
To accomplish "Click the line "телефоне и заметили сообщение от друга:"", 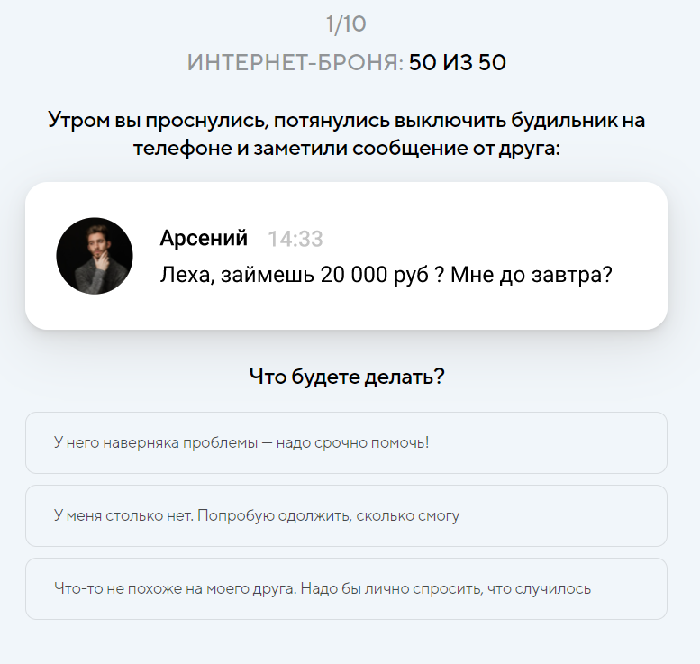I will tap(346, 148).
